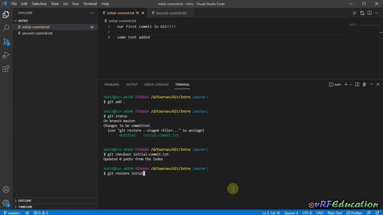Viewport: 383px width, 215px height.
Task: Open the Explorer view in activity bar
Action: click(x=6, y=14)
